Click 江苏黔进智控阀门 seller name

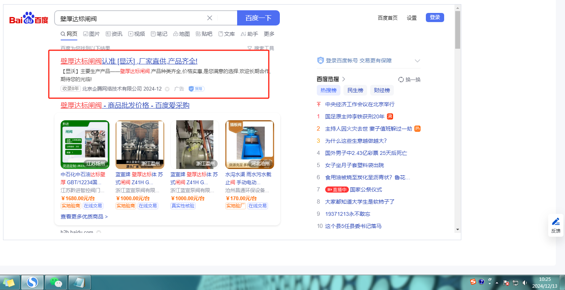83,190
